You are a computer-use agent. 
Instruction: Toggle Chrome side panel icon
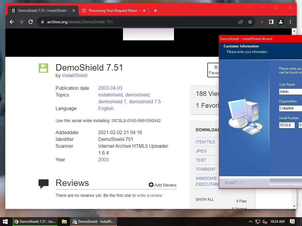pyautogui.click(x=271, y=22)
